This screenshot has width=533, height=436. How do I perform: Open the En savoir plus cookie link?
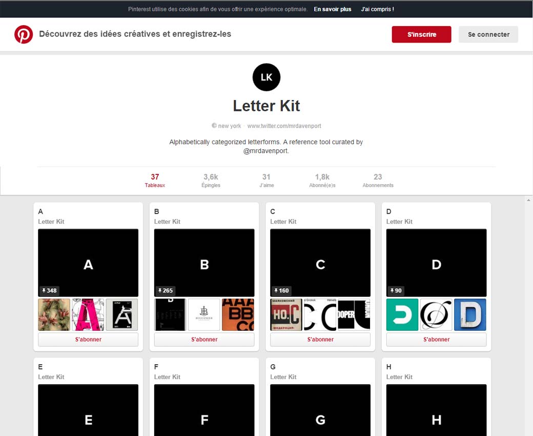coord(333,9)
